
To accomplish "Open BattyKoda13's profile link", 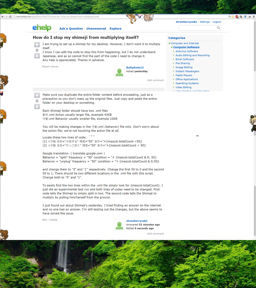I will pyautogui.click(x=135, y=67).
